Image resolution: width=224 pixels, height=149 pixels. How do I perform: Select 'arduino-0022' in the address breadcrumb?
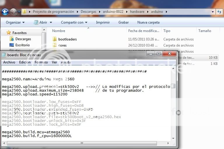(113, 12)
